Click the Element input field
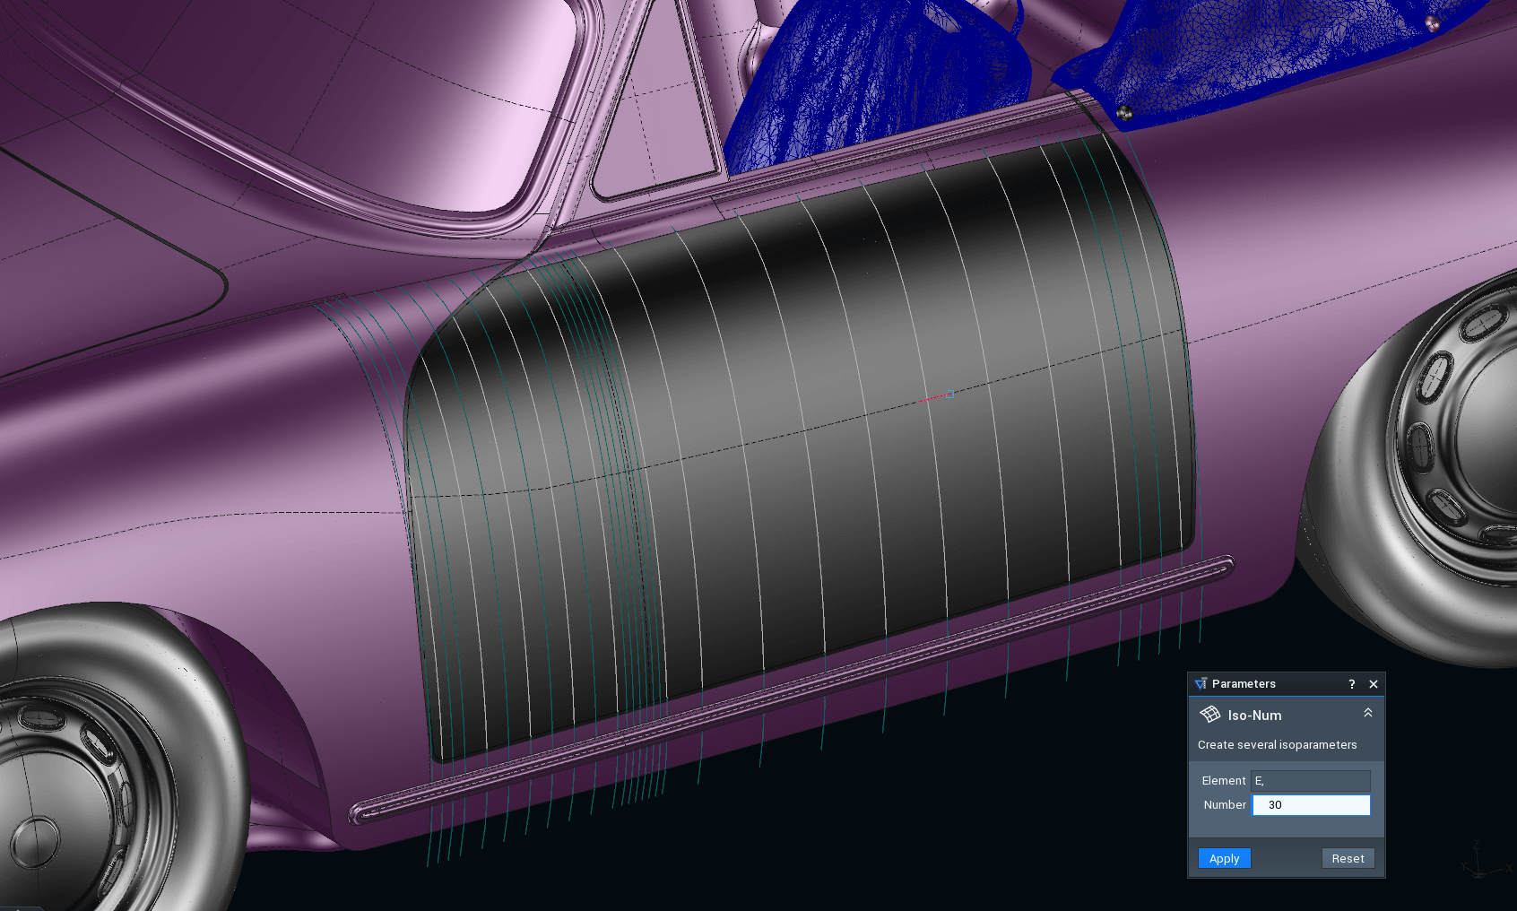This screenshot has height=911, width=1517. click(1310, 781)
